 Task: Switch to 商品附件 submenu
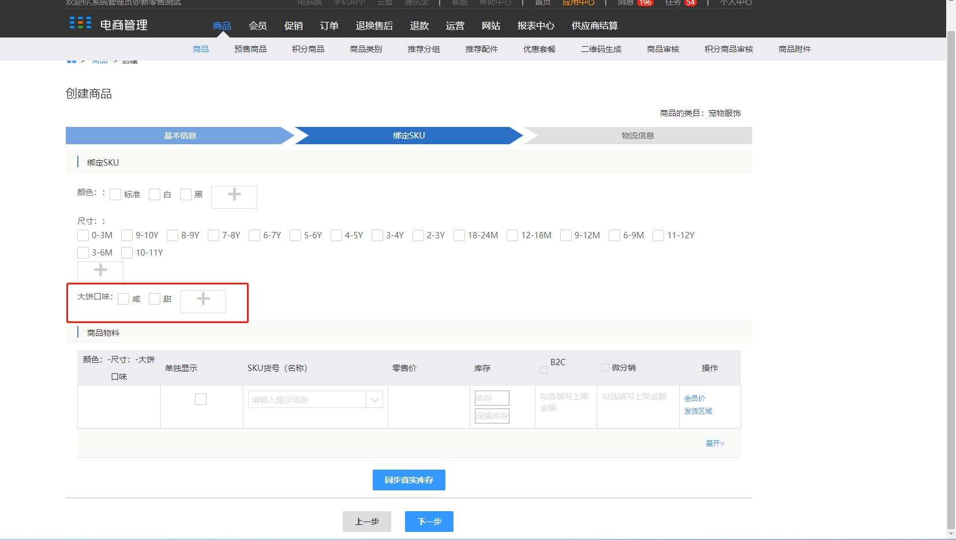[x=794, y=49]
